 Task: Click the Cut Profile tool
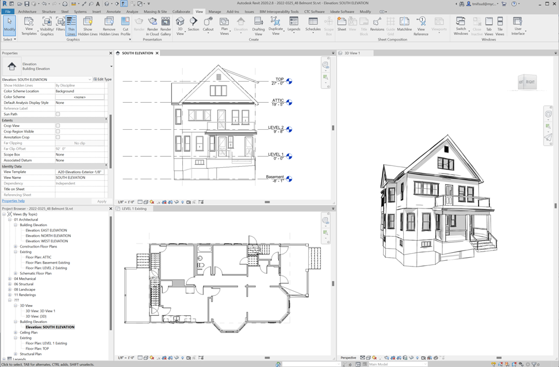[125, 25]
